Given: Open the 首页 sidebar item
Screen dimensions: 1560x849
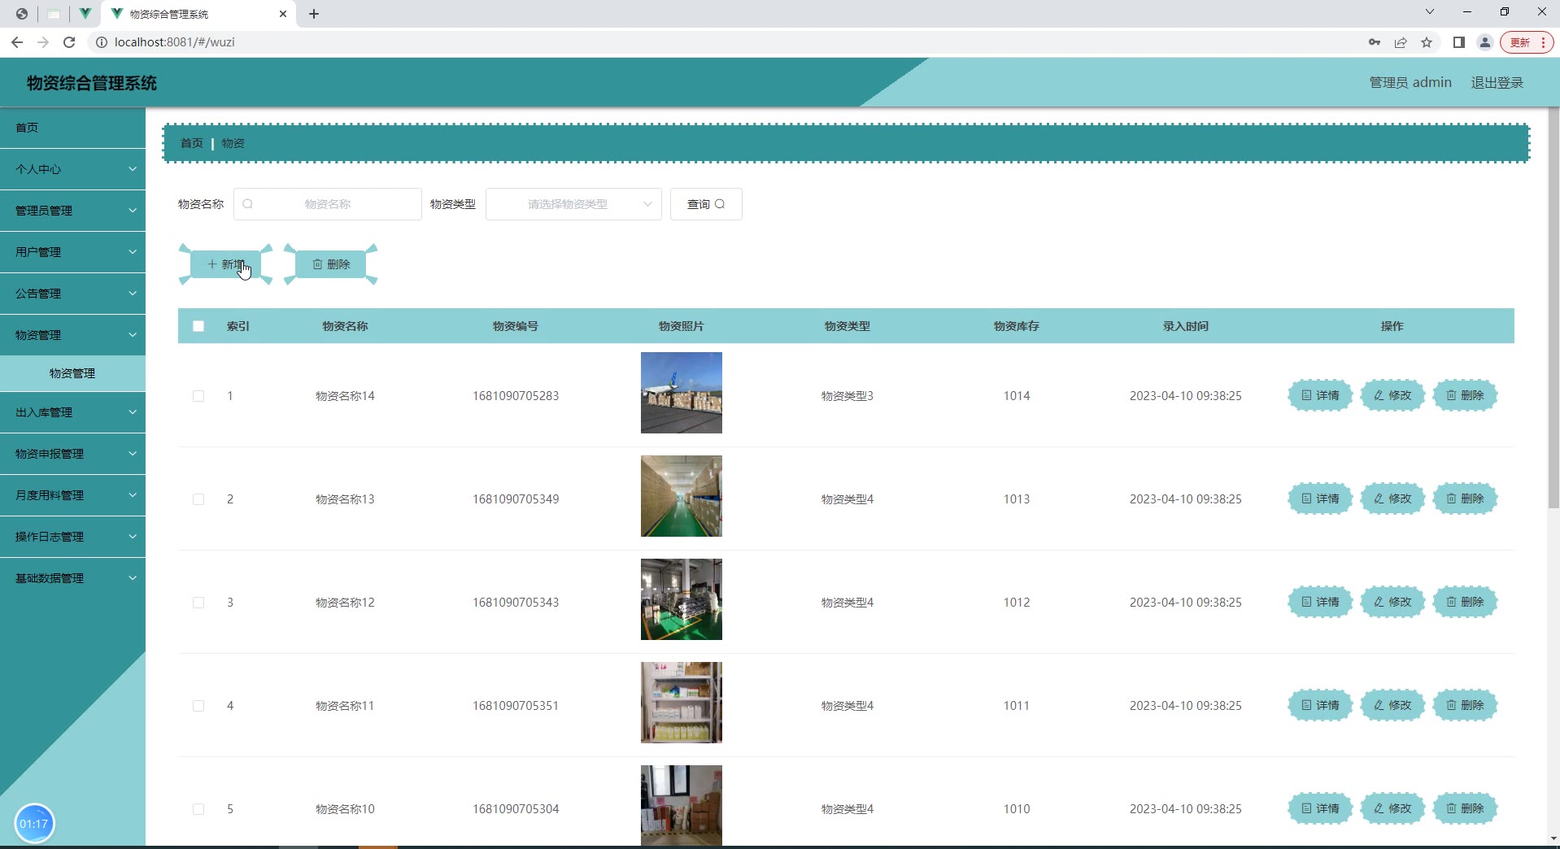Looking at the screenshot, I should point(72,128).
